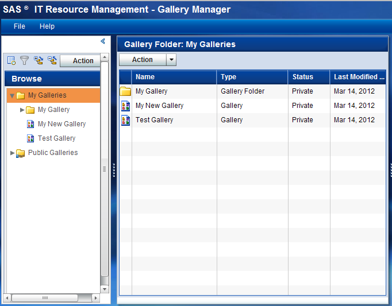The width and height of the screenshot is (392, 306).
Task: Sort table by Status column header
Action: click(x=309, y=77)
